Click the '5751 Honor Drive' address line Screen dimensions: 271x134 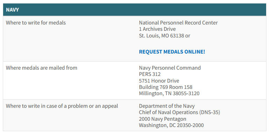click(x=159, y=81)
